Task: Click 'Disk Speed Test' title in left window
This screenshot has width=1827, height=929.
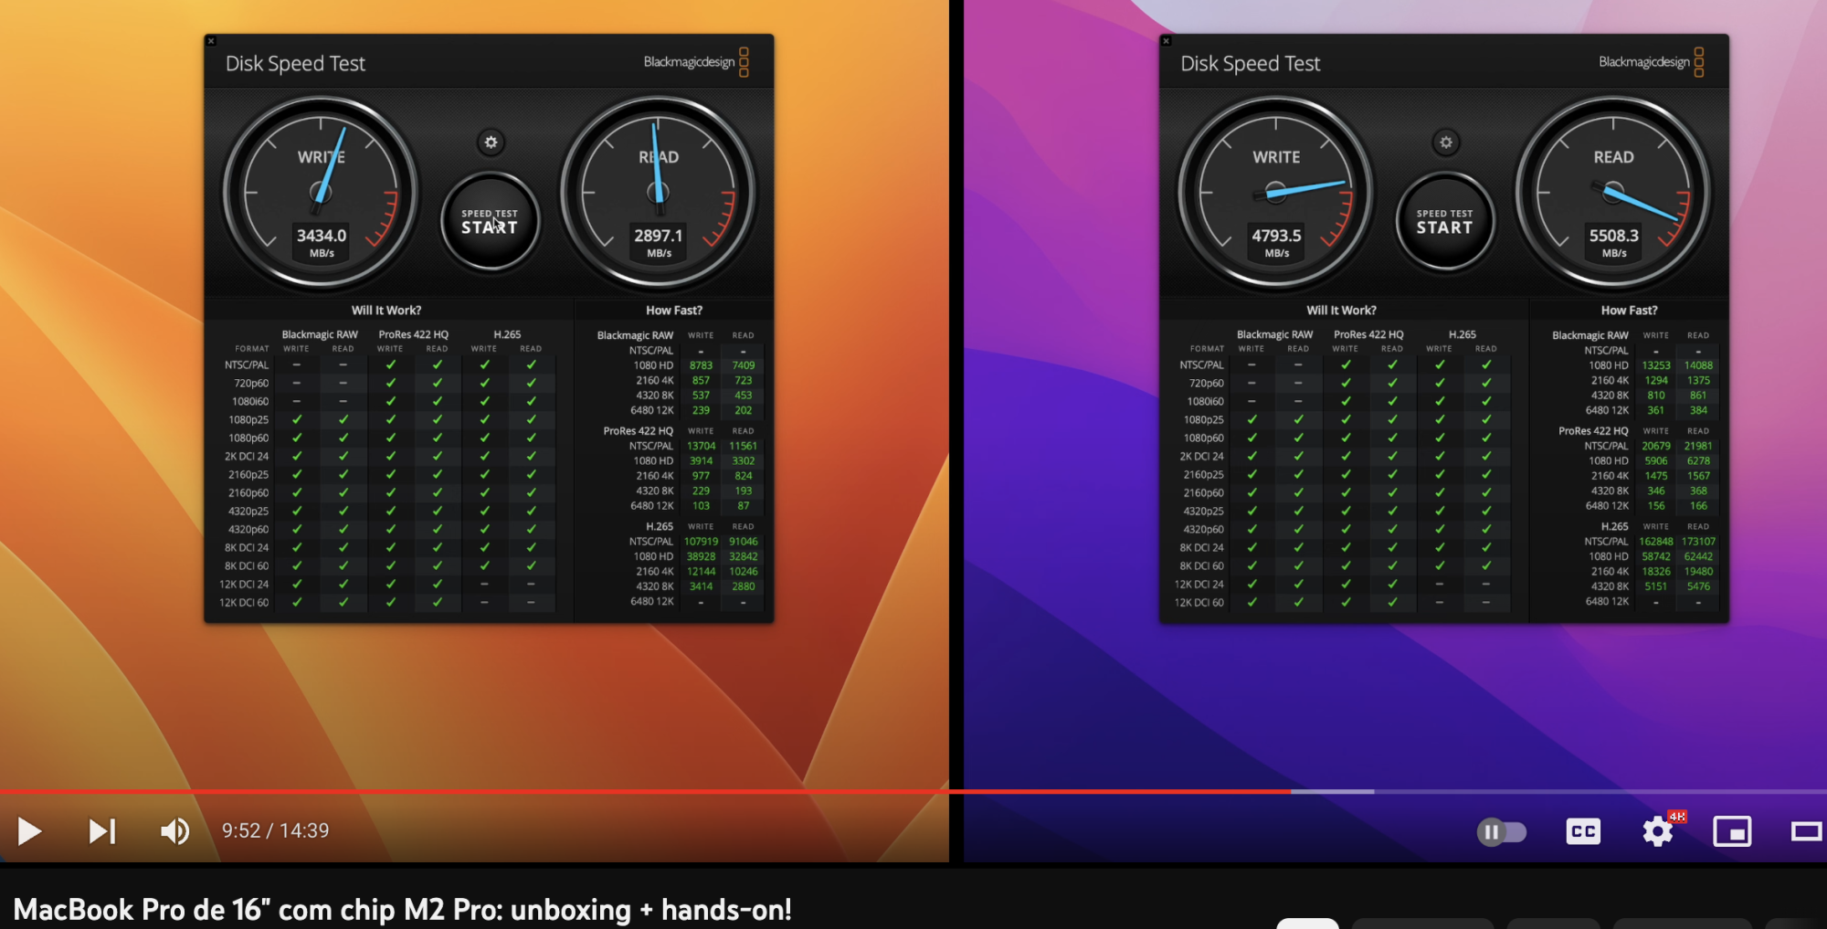Action: pyautogui.click(x=295, y=63)
